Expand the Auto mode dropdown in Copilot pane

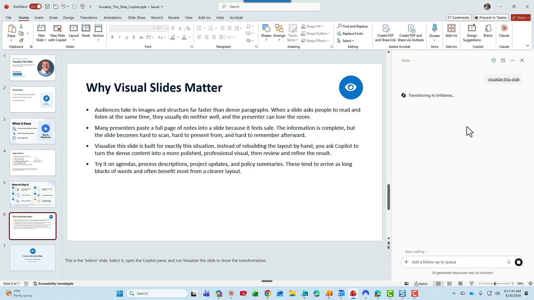408,60
